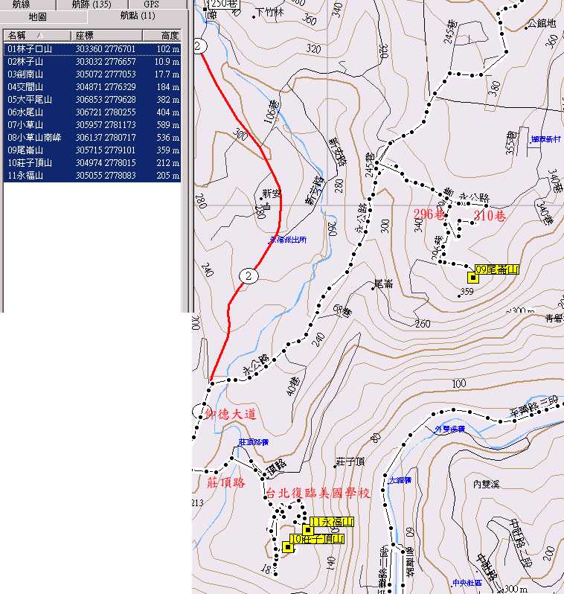Click the 新安 place name on map
Image resolution: width=564 pixels, height=594 pixels.
272,194
